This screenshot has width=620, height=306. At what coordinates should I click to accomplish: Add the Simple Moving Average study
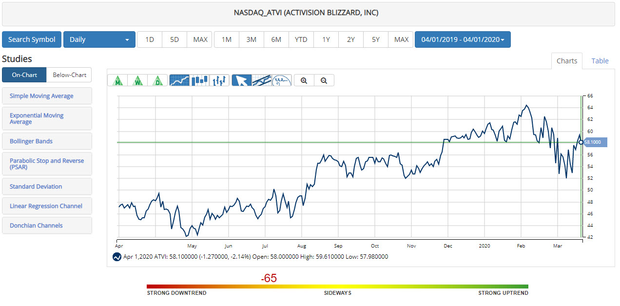point(47,96)
